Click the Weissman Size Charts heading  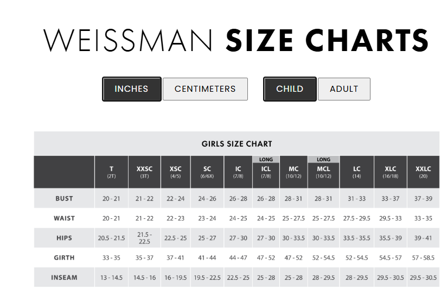tap(236, 40)
